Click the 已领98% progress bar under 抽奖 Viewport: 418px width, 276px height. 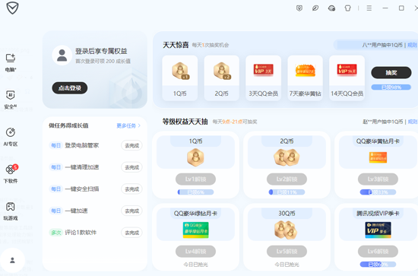coord(391,87)
